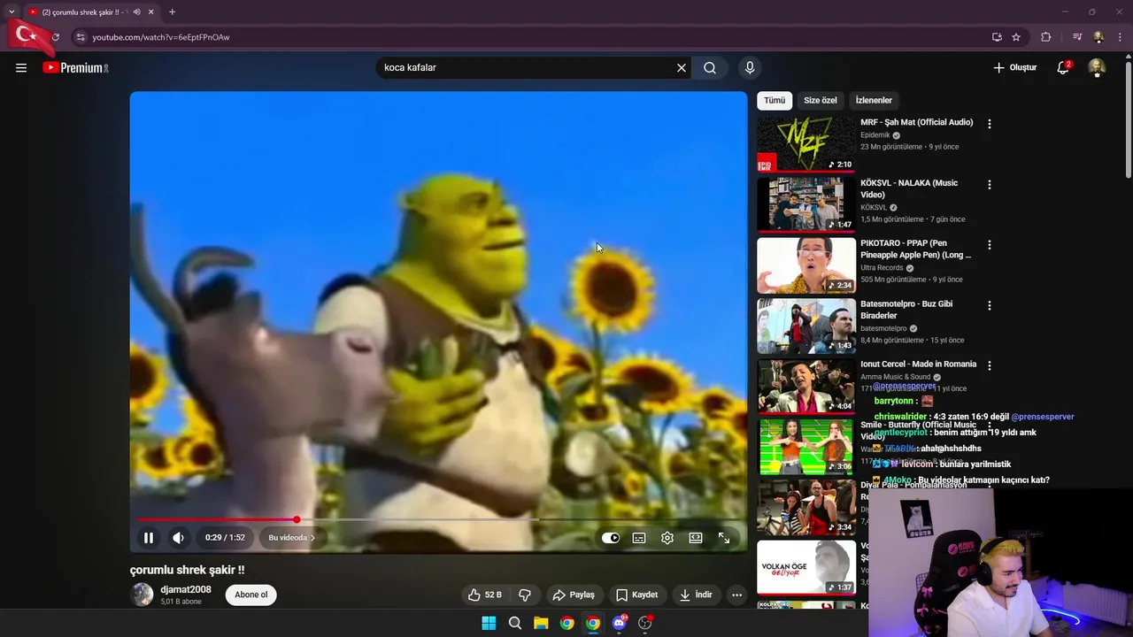Image resolution: width=1133 pixels, height=637 pixels.
Task: Bookmark this page with the star
Action: point(1016,37)
